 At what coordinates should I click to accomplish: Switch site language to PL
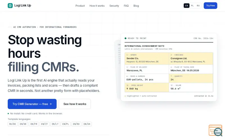point(192,6)
